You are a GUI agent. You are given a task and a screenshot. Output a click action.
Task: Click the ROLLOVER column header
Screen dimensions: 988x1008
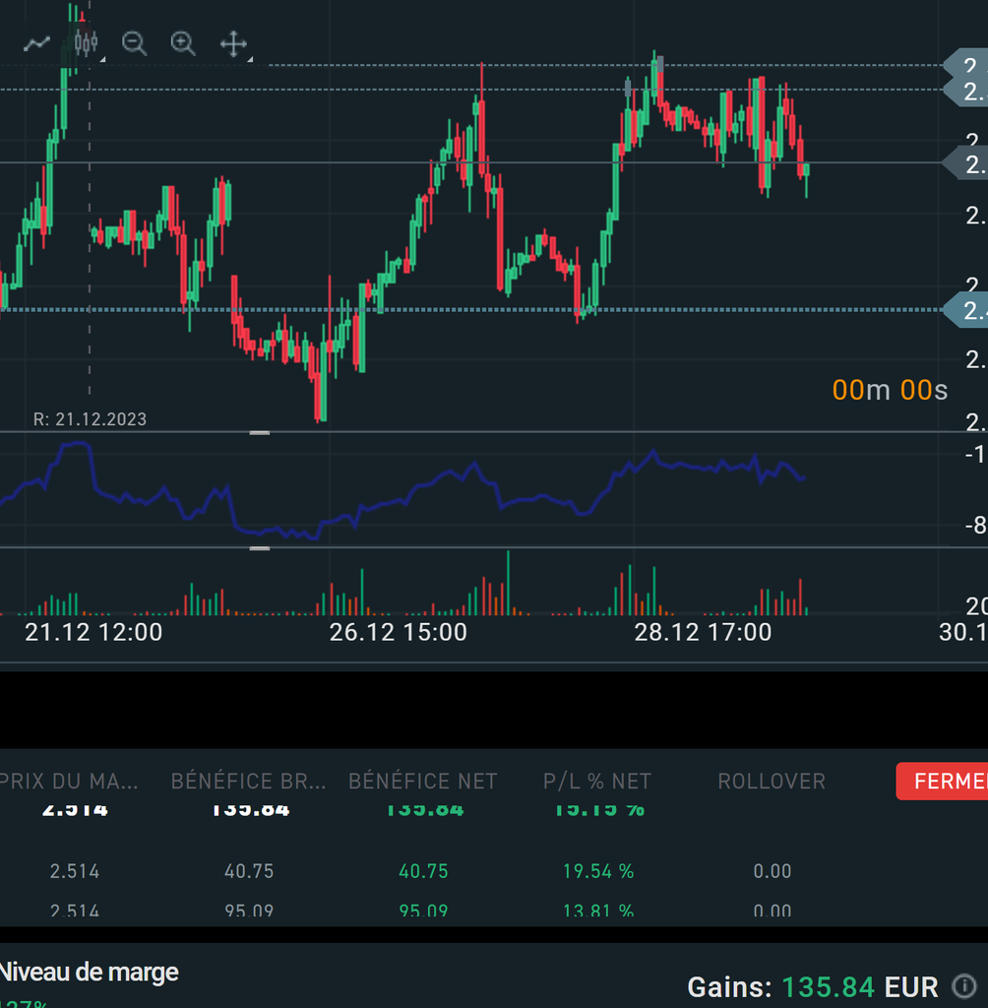coord(771,782)
